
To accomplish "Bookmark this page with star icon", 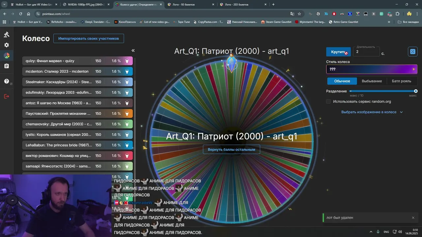I will (x=299, y=14).
